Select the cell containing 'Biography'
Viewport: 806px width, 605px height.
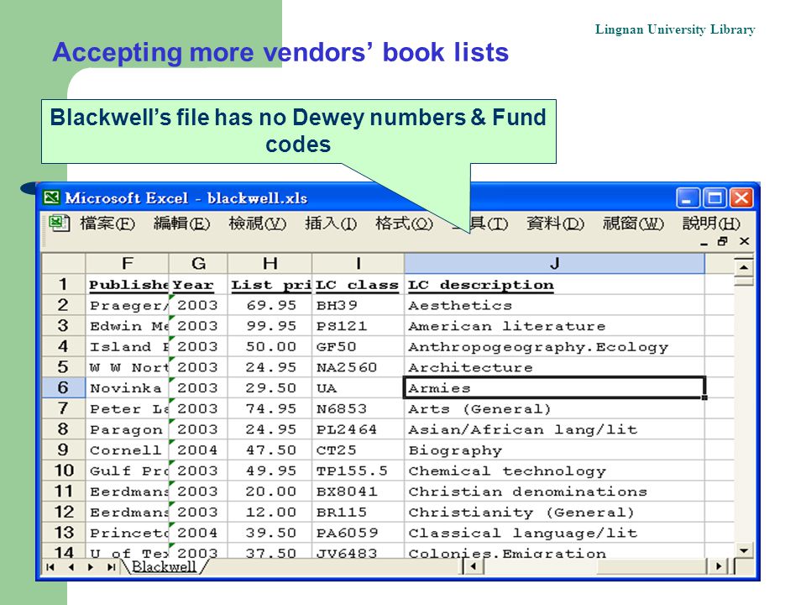click(555, 450)
